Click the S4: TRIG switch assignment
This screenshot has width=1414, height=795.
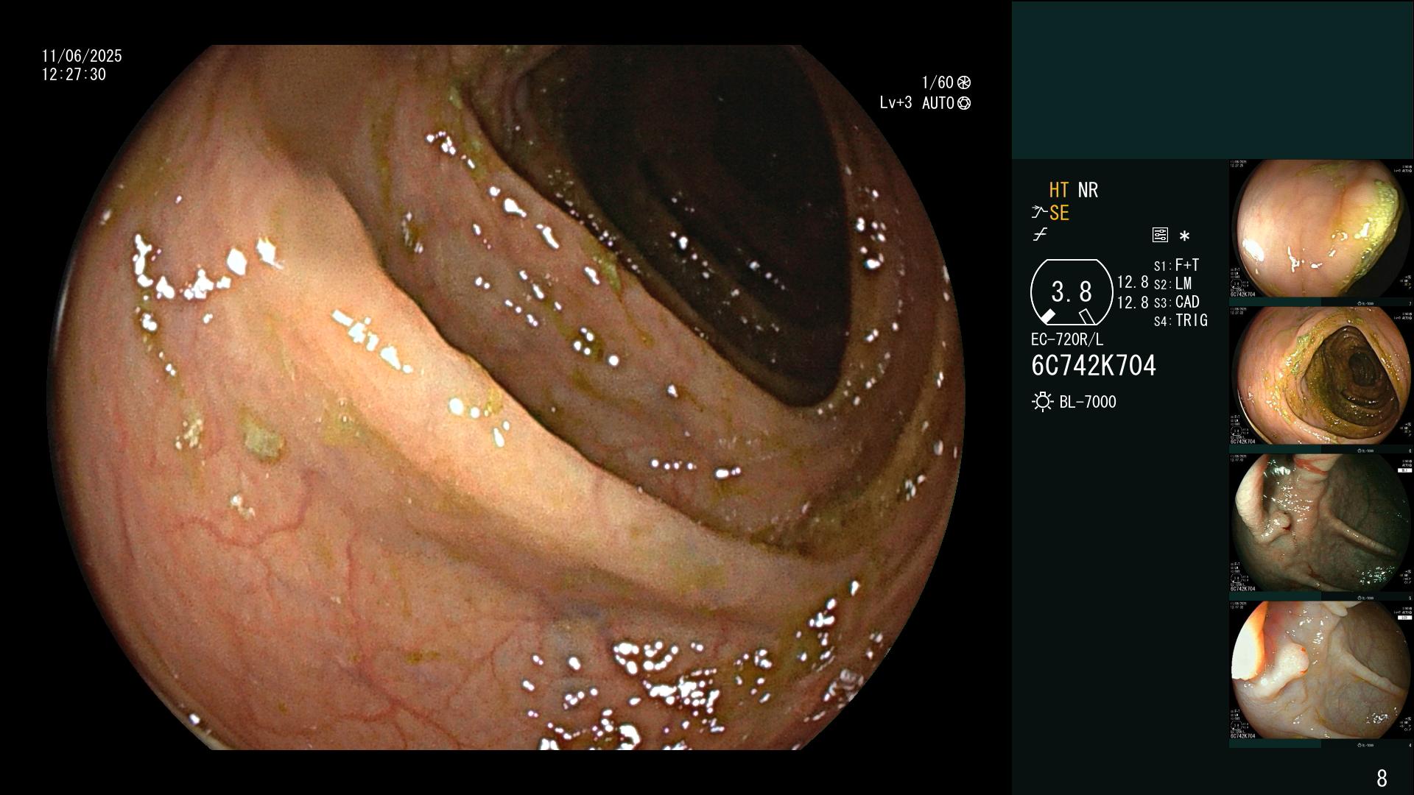pyautogui.click(x=1181, y=320)
